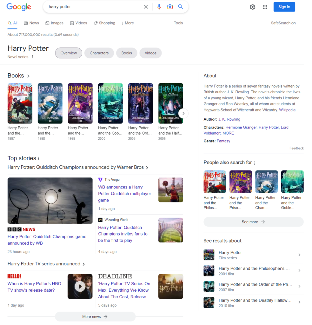Click the Feedback link
Screen dimensions: 312x325
[297, 148]
